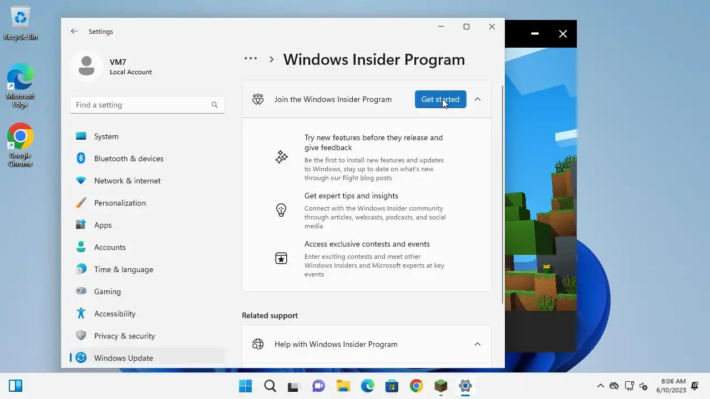This screenshot has height=399, width=710.
Task: Close the Minecraft window behind Settings
Action: [563, 34]
